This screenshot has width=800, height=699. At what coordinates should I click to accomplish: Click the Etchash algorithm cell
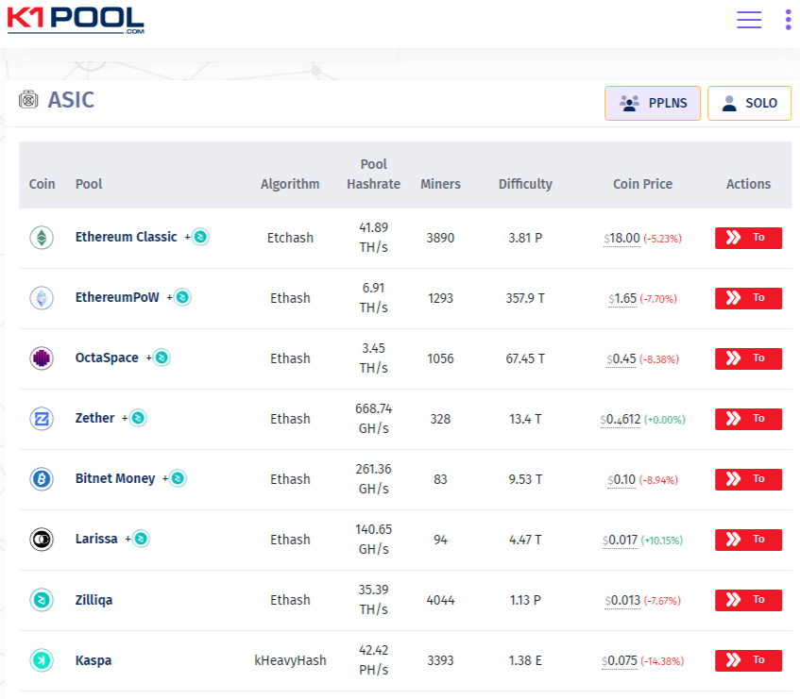(290, 238)
